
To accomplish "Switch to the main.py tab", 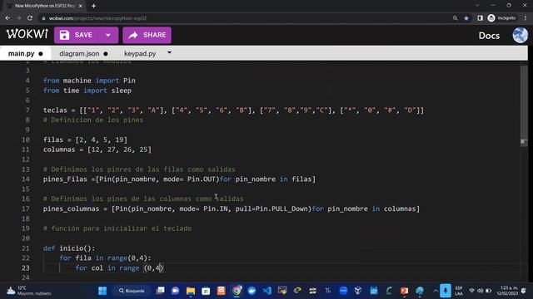I will (26, 53).
